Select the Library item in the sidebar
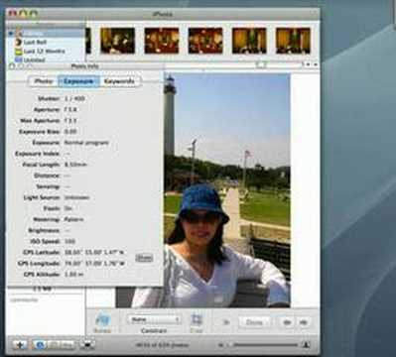Viewport: 396px width, 357px height. pyautogui.click(x=46, y=34)
